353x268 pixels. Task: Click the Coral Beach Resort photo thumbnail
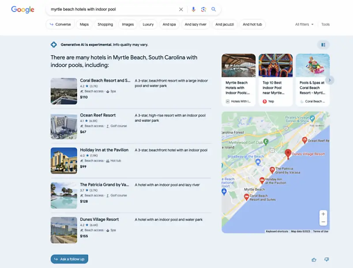64,91
